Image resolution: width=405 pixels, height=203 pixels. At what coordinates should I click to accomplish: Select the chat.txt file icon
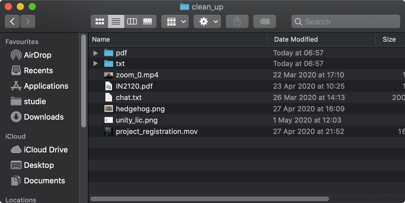click(109, 98)
